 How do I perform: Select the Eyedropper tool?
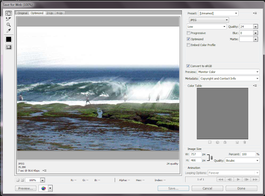(9, 31)
